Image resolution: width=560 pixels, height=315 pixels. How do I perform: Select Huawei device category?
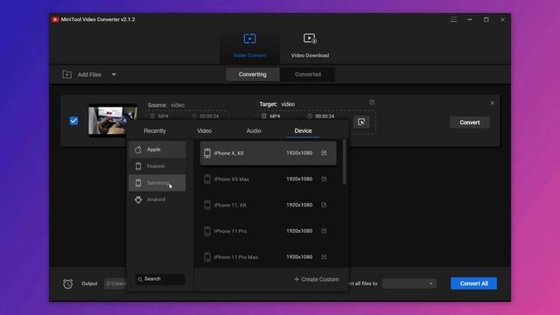[x=157, y=166]
